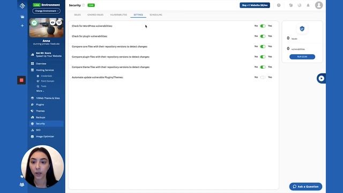Viewport: 343px width, 193px height.
Task: Click the Live Environment label
Action: coord(47,5)
